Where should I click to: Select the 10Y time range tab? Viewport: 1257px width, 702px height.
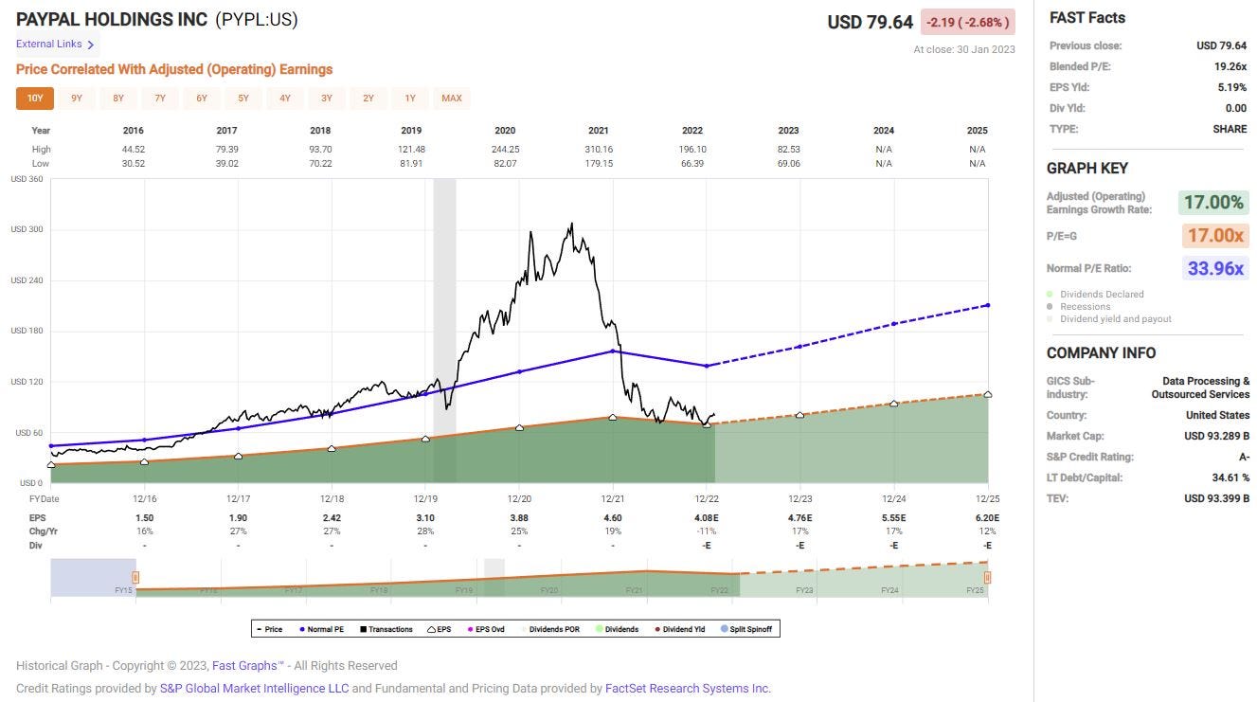click(35, 98)
